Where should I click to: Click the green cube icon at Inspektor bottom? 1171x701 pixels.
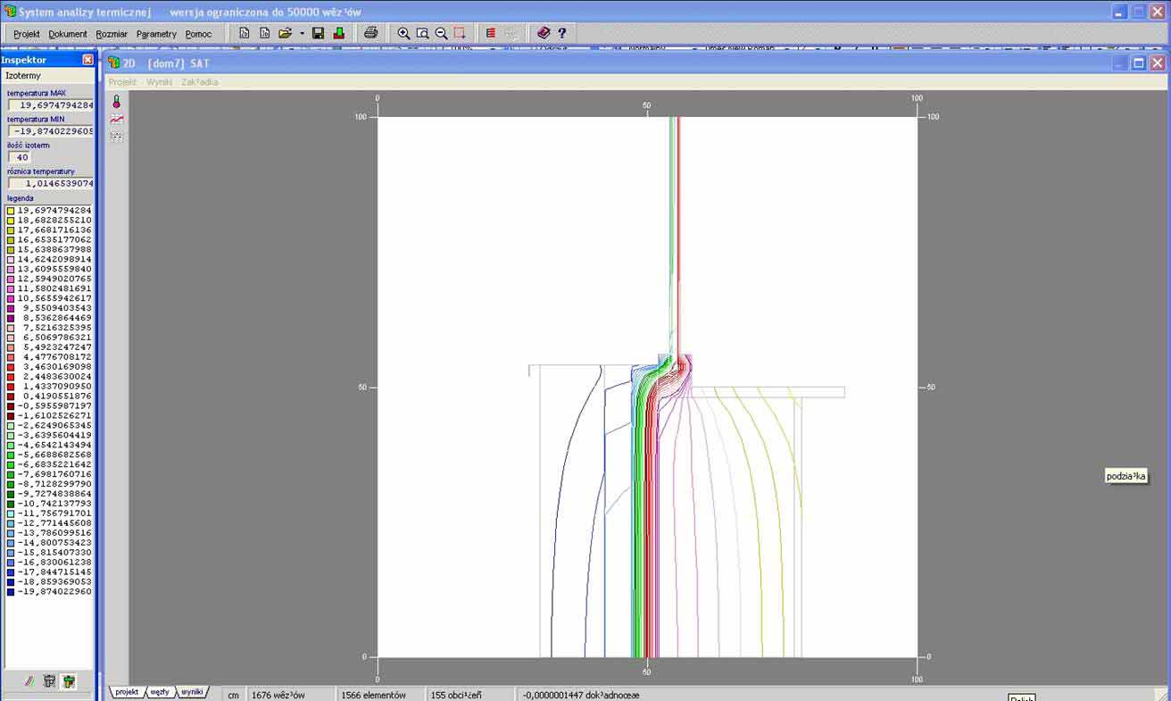pyautogui.click(x=69, y=680)
